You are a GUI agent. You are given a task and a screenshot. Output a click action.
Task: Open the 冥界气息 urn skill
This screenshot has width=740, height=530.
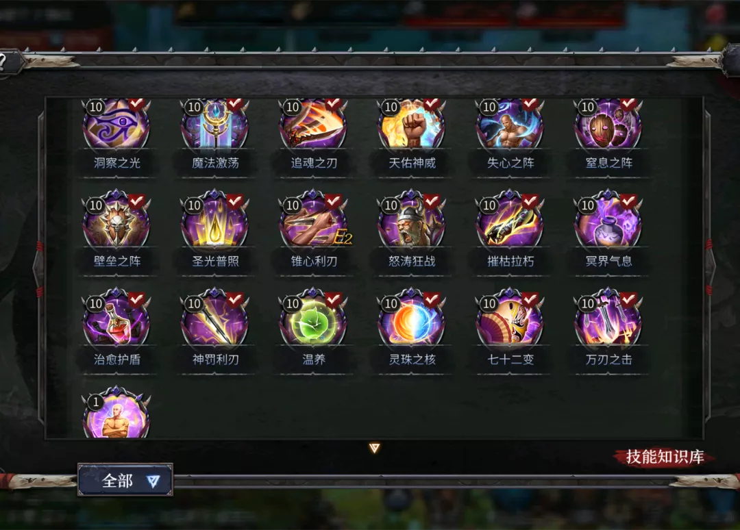[608, 220]
